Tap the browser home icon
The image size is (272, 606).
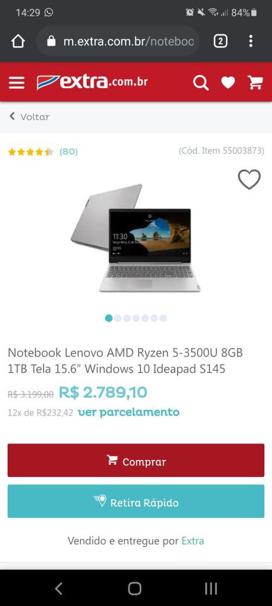18,41
